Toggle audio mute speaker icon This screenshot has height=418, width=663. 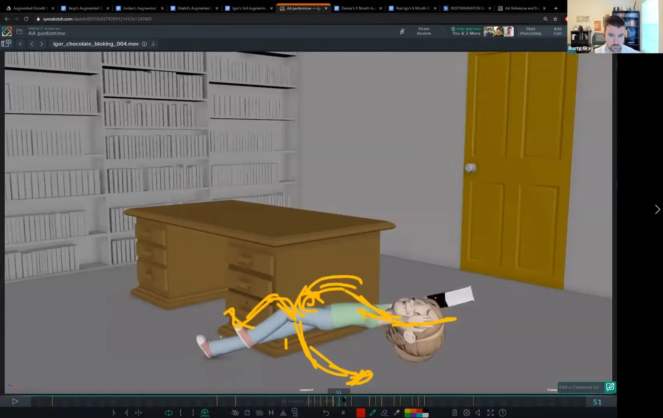click(x=478, y=413)
